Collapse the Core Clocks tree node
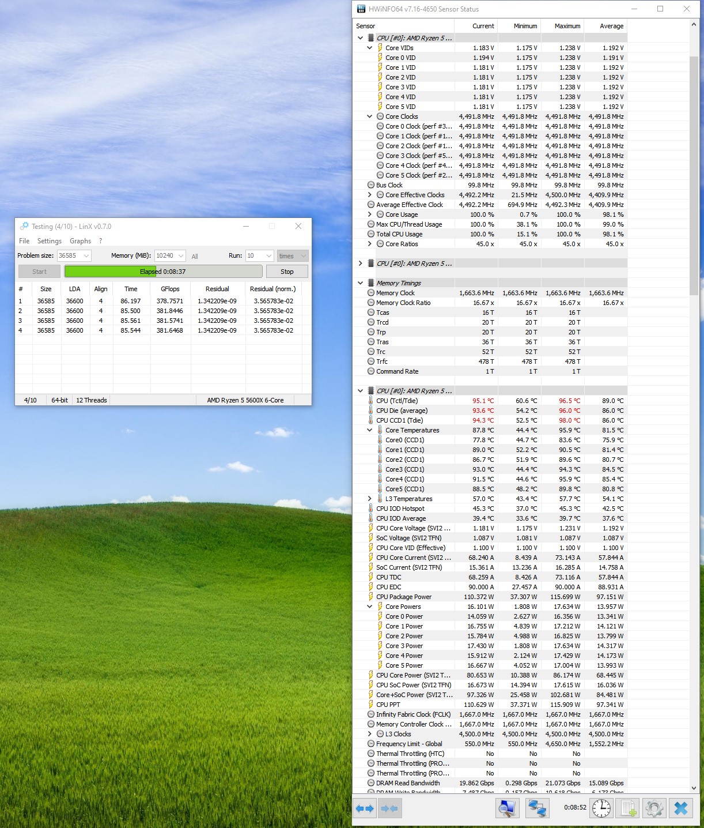Viewport: 704px width, 828px height. tap(370, 116)
